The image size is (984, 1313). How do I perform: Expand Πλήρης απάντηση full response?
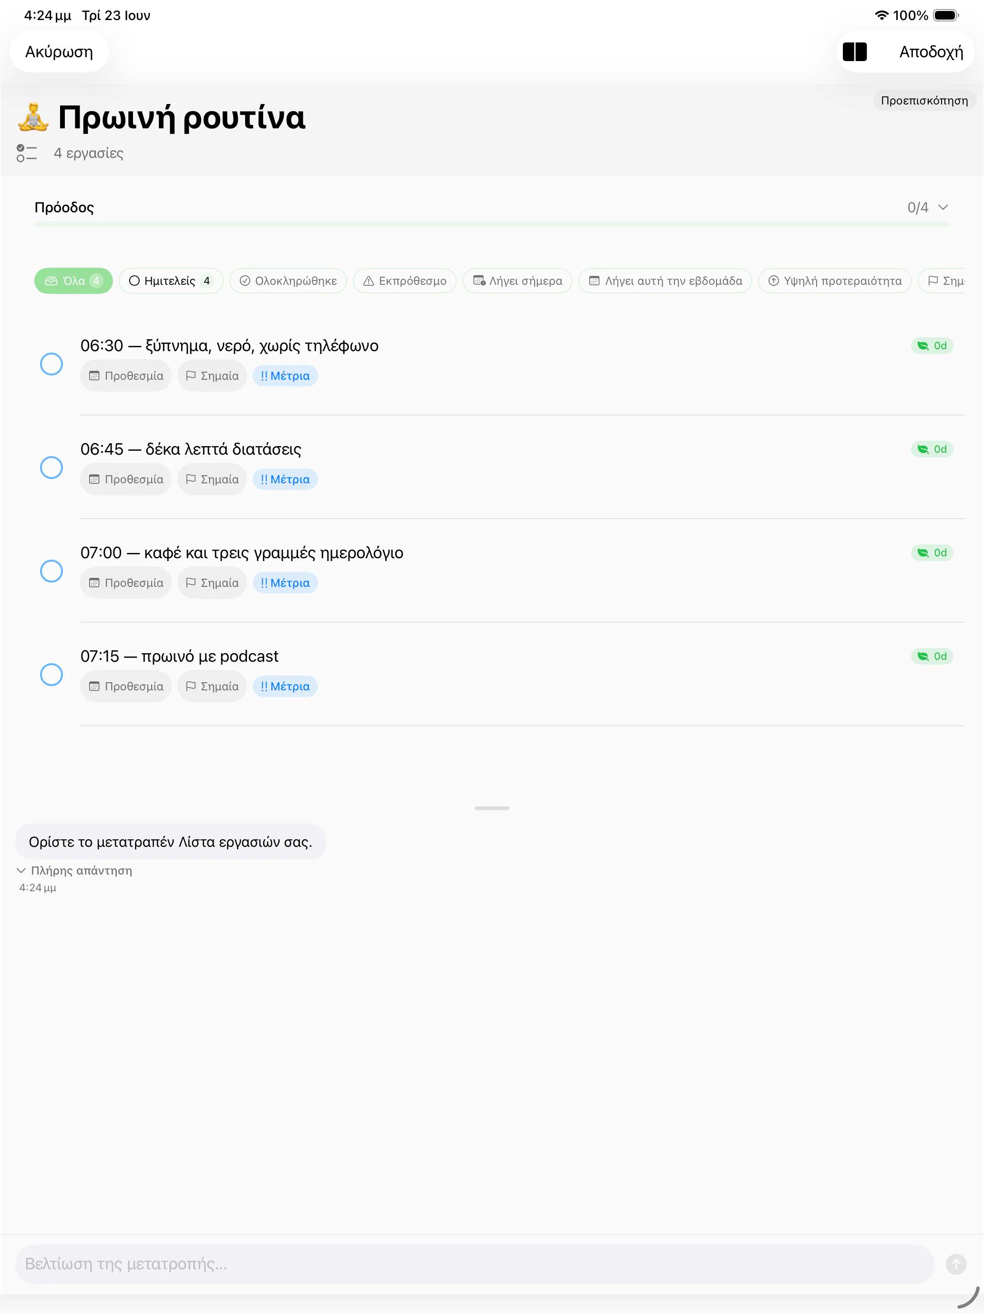(75, 870)
